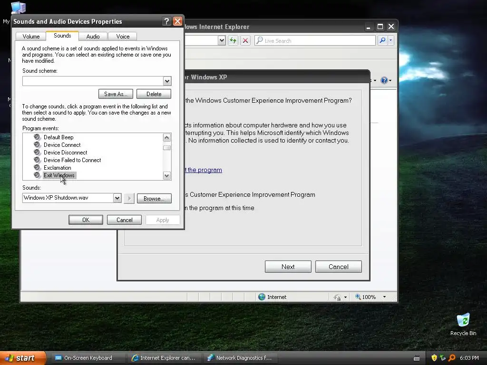Click the Delete scheme button
This screenshot has width=487, height=365.
154,94
